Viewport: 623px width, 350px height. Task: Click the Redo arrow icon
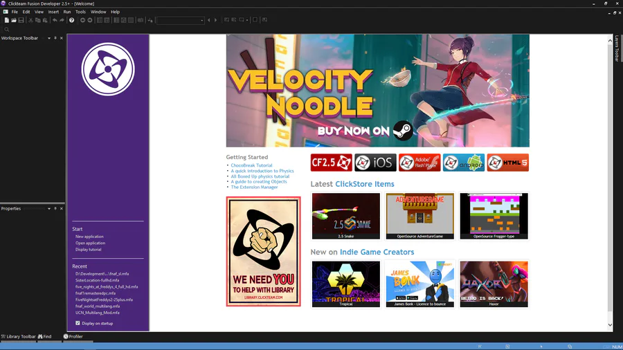[x=62, y=20]
